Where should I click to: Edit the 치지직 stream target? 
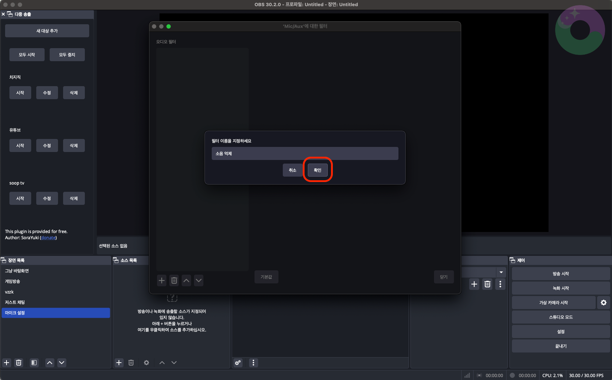tap(47, 93)
